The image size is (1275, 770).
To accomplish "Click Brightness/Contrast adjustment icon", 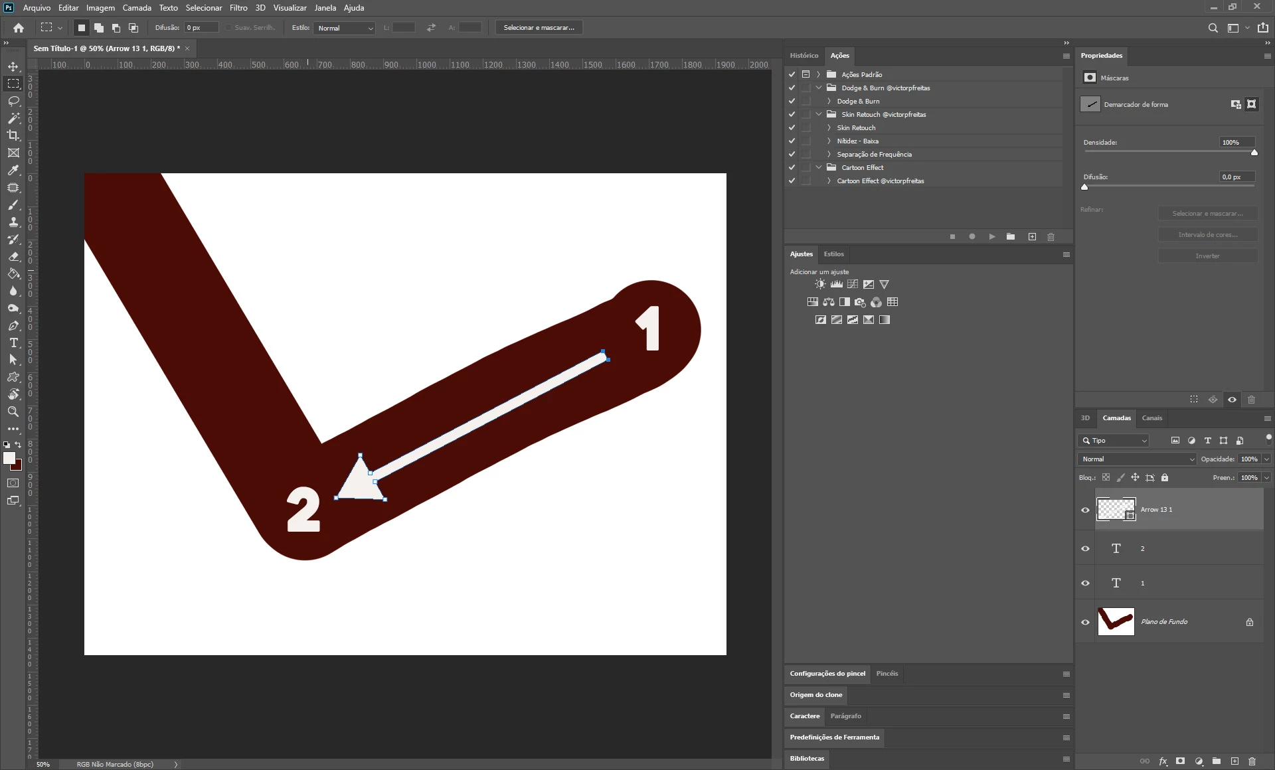I will coord(820,284).
